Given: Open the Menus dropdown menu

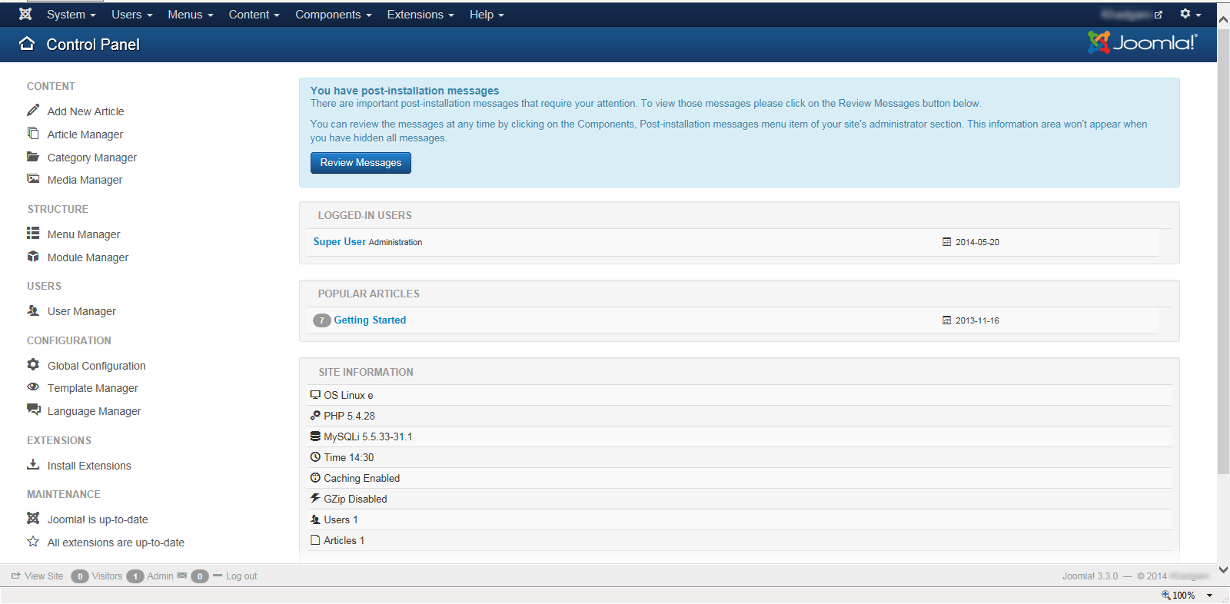Looking at the screenshot, I should click(191, 15).
